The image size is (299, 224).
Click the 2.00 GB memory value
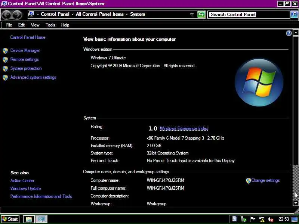pyautogui.click(x=154, y=146)
